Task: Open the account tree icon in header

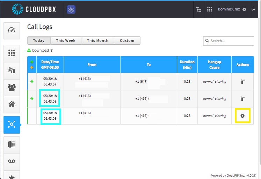Action: (199, 9)
